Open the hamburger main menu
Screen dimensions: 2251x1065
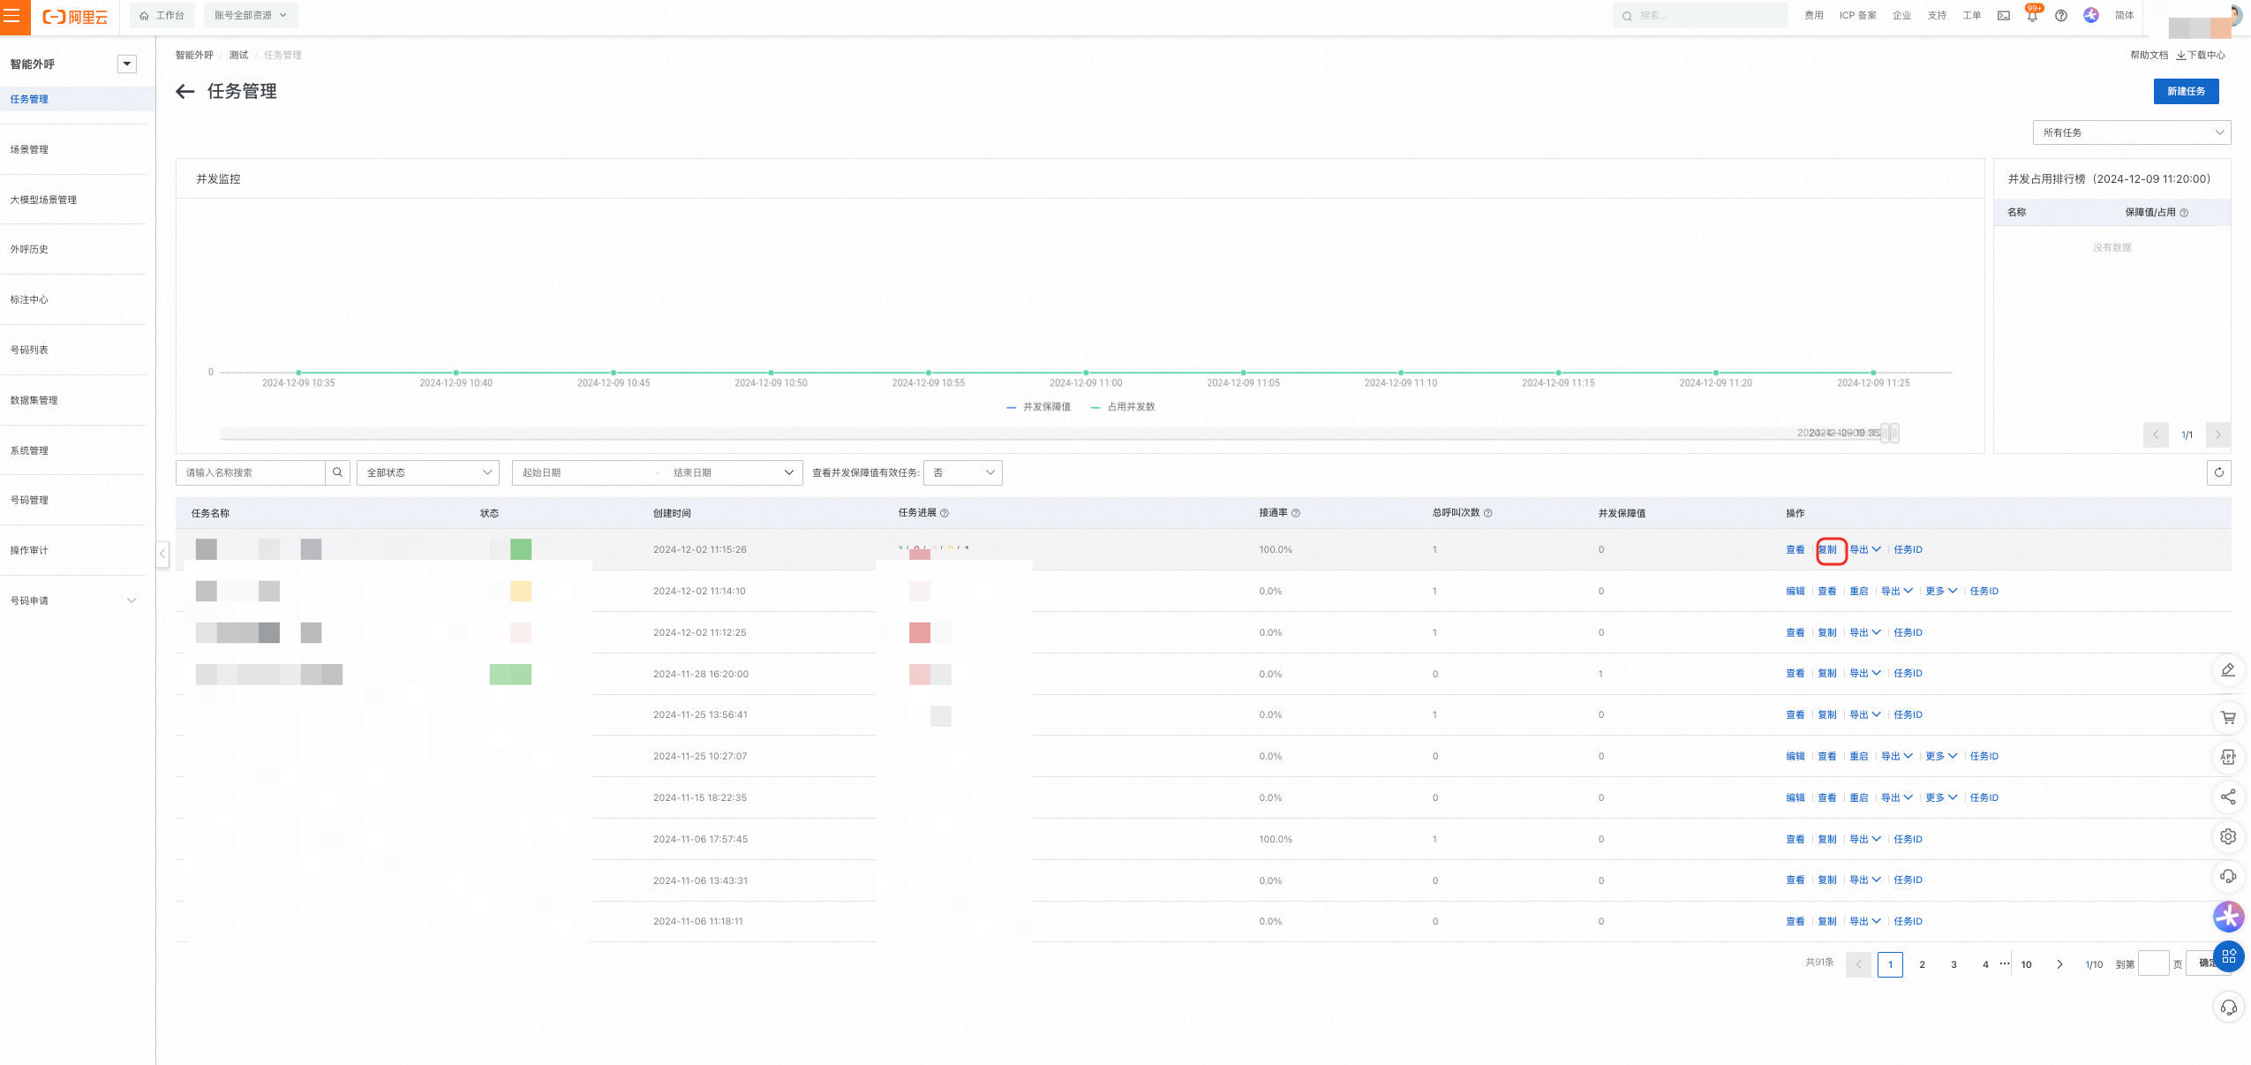(12, 16)
